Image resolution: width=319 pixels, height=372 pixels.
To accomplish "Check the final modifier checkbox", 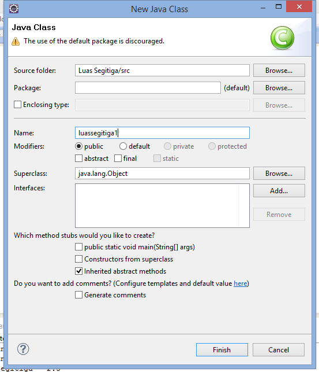I will tap(118, 159).
